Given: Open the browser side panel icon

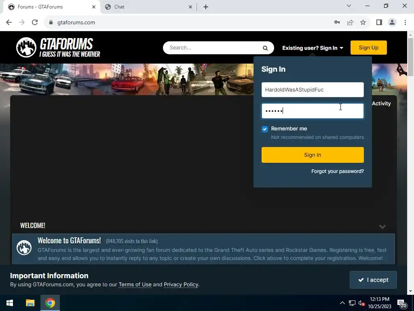Looking at the screenshot, I should coord(379,22).
